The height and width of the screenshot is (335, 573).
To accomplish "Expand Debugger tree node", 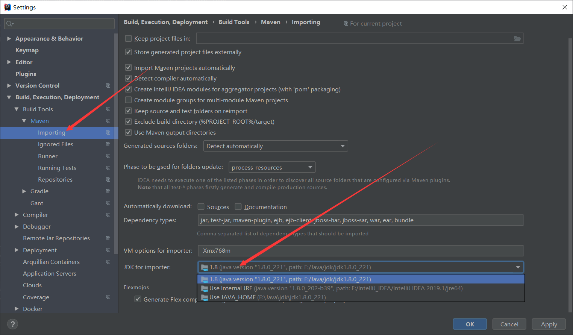I will click(x=17, y=226).
